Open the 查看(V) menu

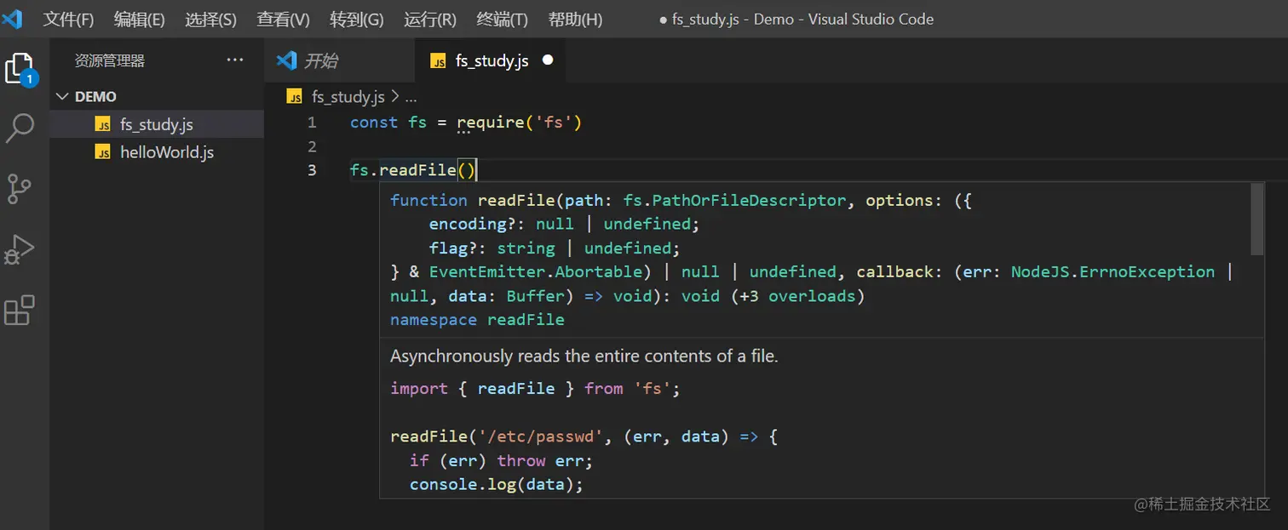pos(284,19)
